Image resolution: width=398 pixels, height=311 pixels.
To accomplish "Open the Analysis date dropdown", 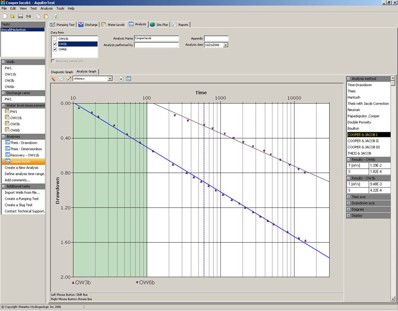I will pyautogui.click(x=227, y=45).
